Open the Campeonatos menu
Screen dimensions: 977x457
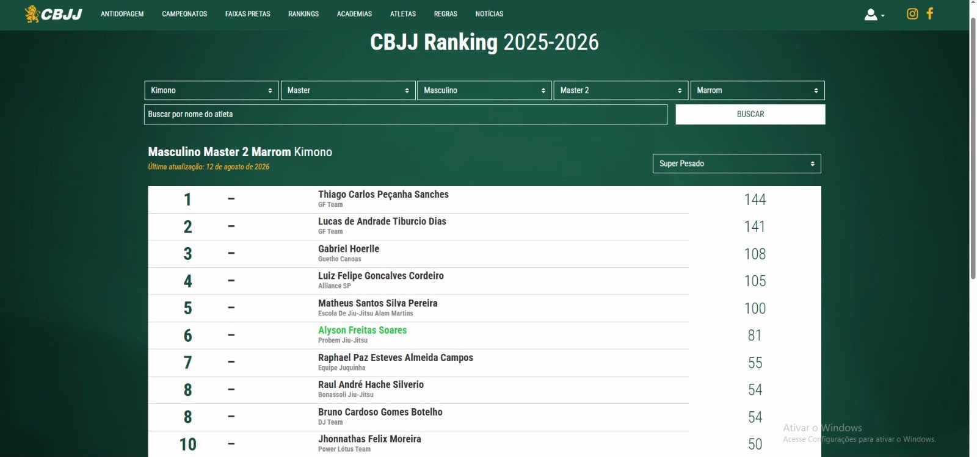[184, 14]
